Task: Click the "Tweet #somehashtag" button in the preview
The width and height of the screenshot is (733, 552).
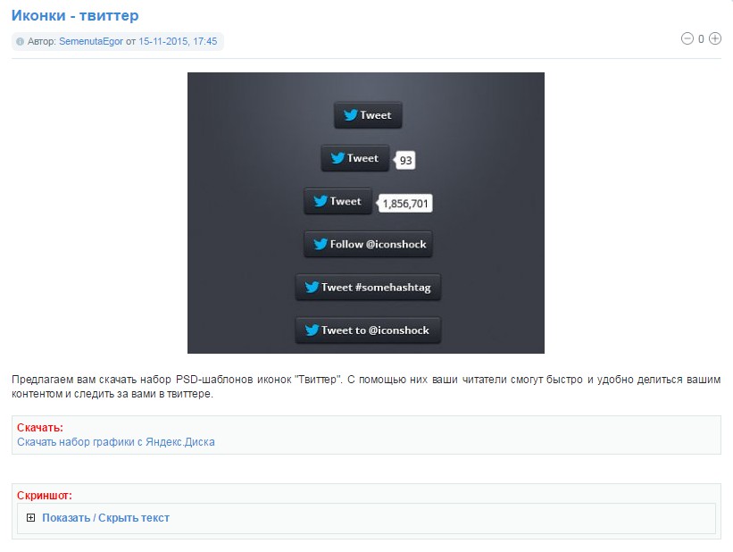Action: [368, 288]
